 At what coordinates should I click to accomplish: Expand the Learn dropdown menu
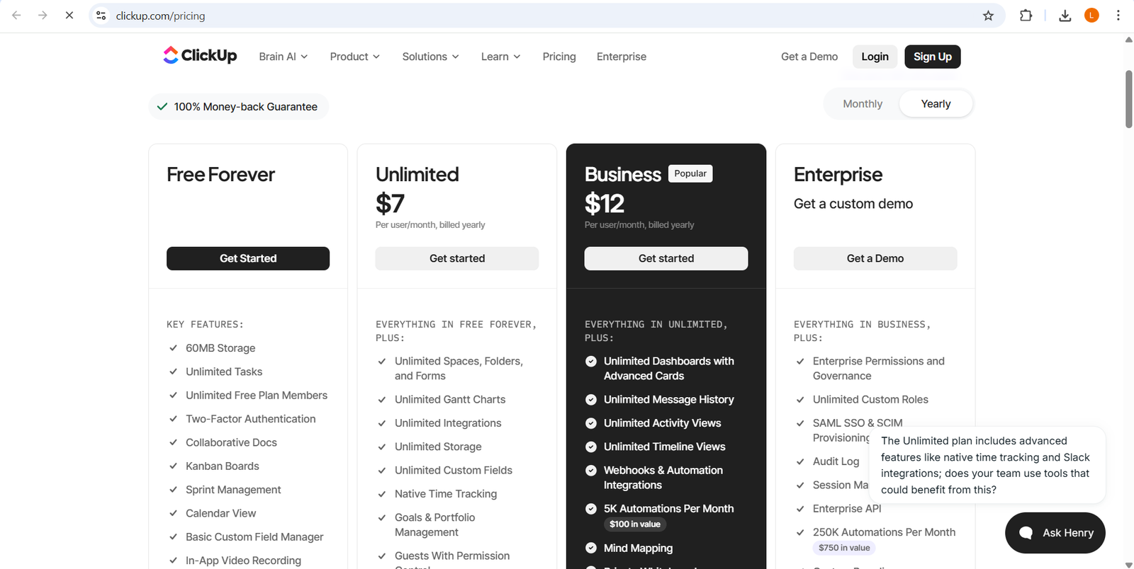click(500, 57)
